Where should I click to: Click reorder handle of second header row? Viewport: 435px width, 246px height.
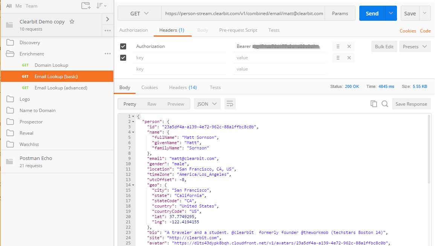point(338,58)
